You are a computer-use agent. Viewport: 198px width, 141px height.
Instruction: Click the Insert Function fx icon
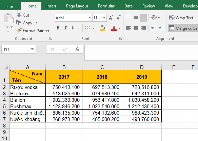pos(77,49)
